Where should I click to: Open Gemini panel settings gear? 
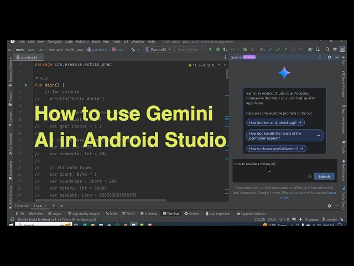click(330, 57)
